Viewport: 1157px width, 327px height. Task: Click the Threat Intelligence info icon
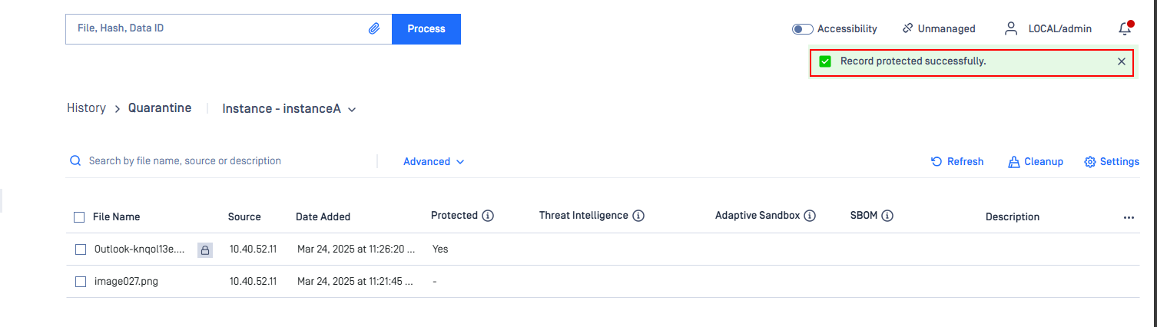click(638, 216)
